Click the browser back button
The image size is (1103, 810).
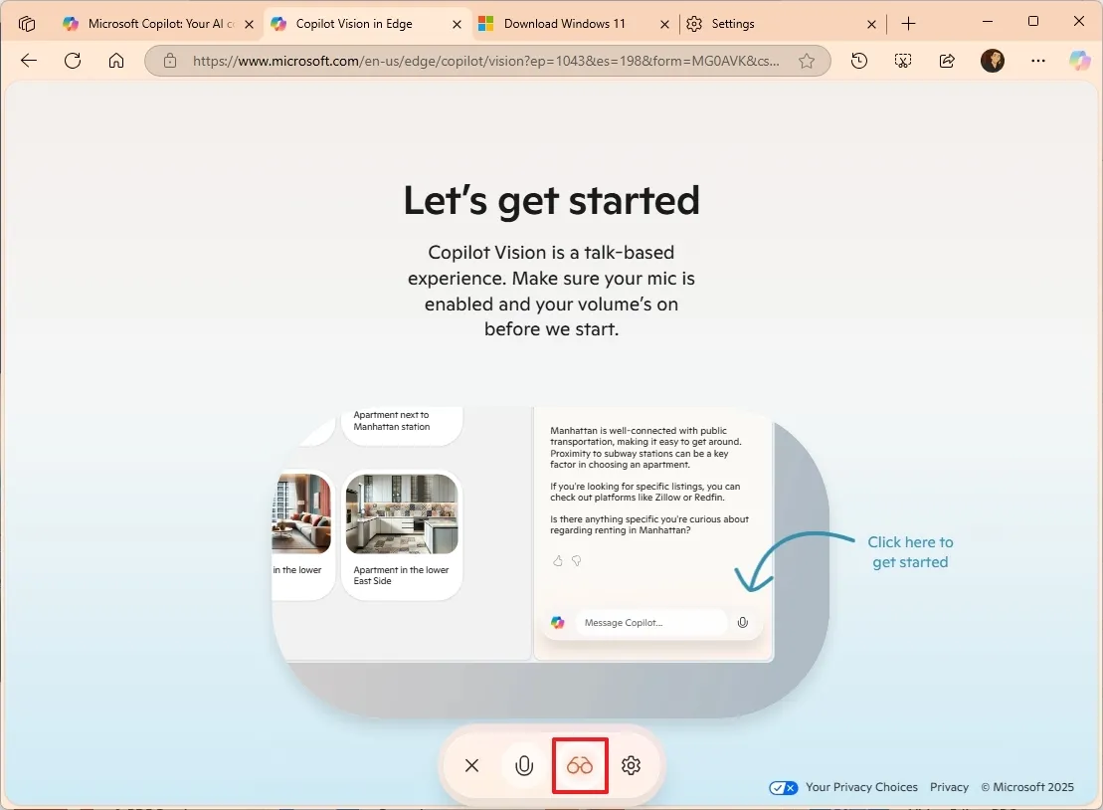(28, 61)
